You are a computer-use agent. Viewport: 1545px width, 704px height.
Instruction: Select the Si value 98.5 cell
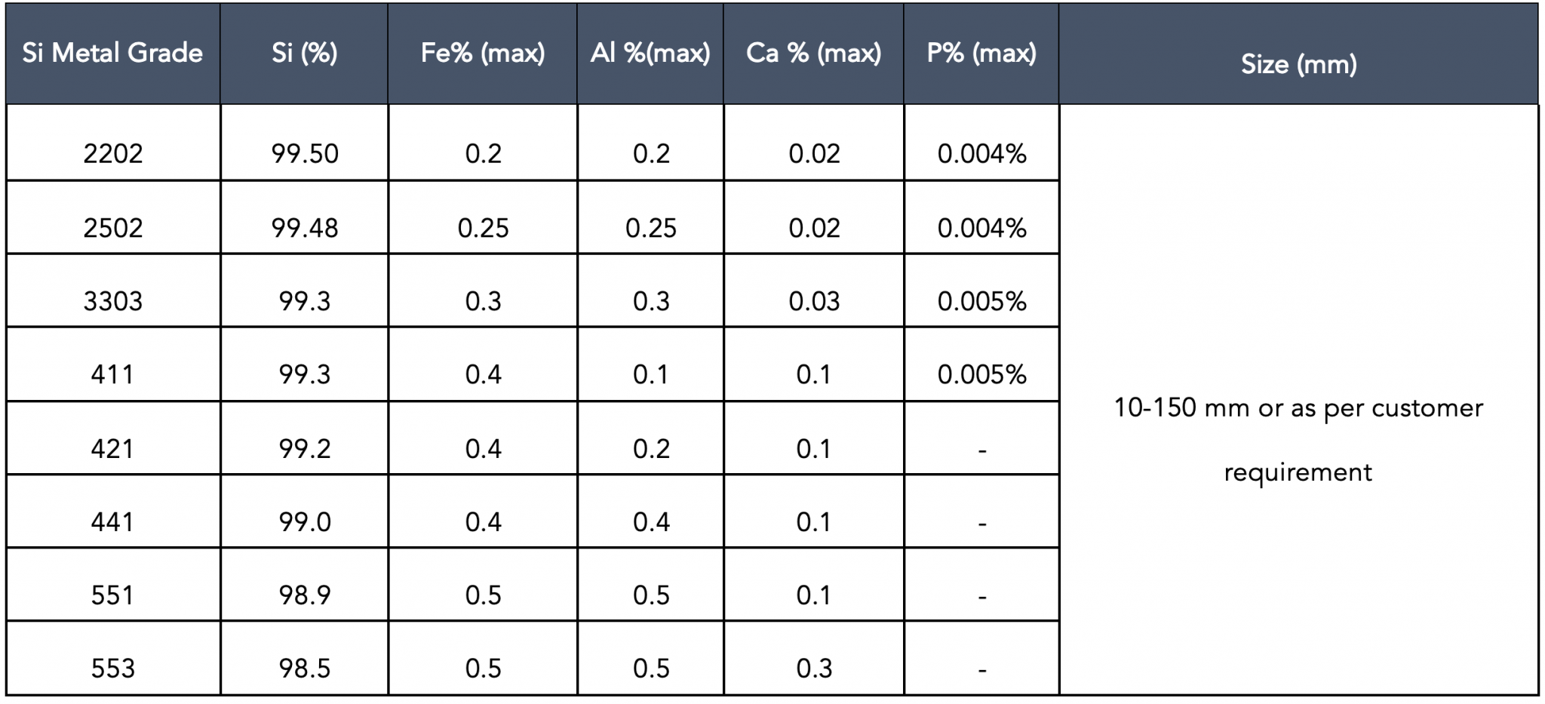tap(304, 669)
